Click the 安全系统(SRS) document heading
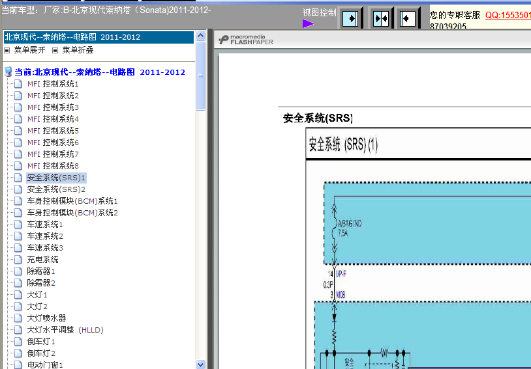 [x=318, y=118]
